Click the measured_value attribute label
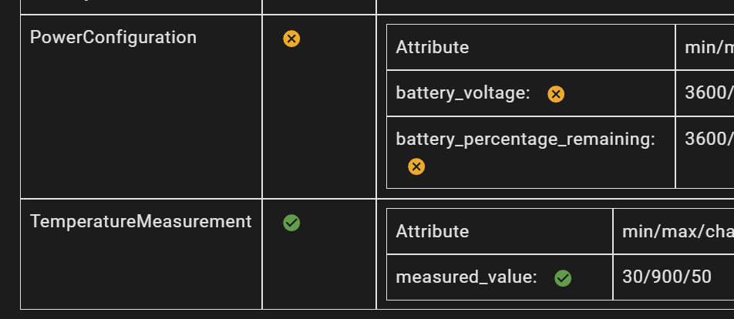This screenshot has height=319, width=734. click(466, 277)
